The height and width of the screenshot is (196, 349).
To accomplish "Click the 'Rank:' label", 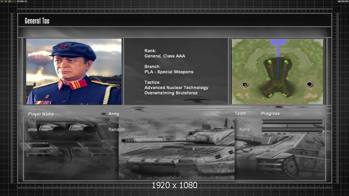I will [x=150, y=51].
